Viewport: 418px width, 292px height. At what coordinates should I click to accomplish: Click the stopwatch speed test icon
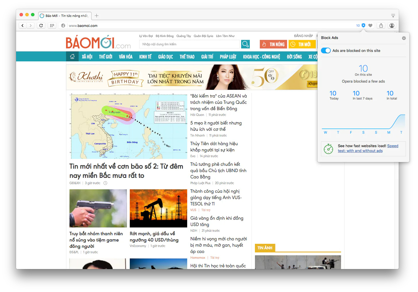(x=328, y=149)
